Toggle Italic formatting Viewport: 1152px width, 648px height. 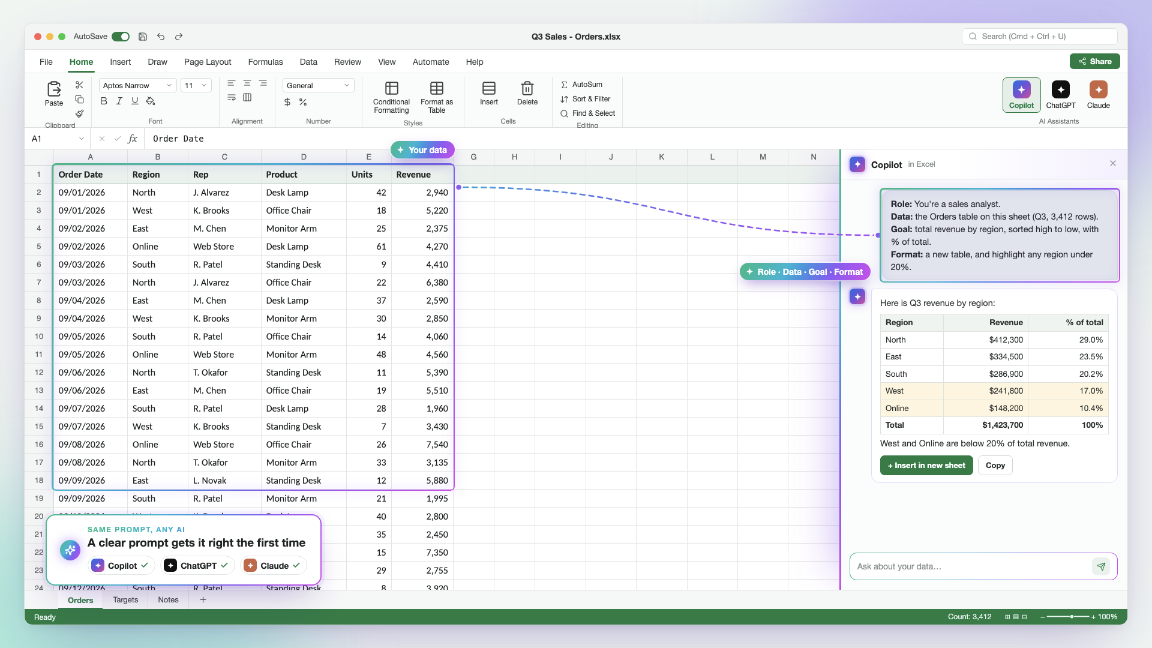[119, 101]
